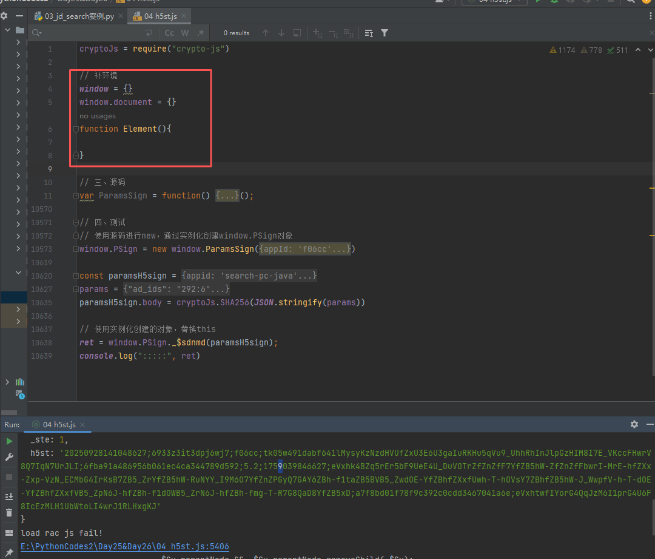655x559 pixels.
Task: Click the editor vertical scrollbar
Action: (x=653, y=217)
